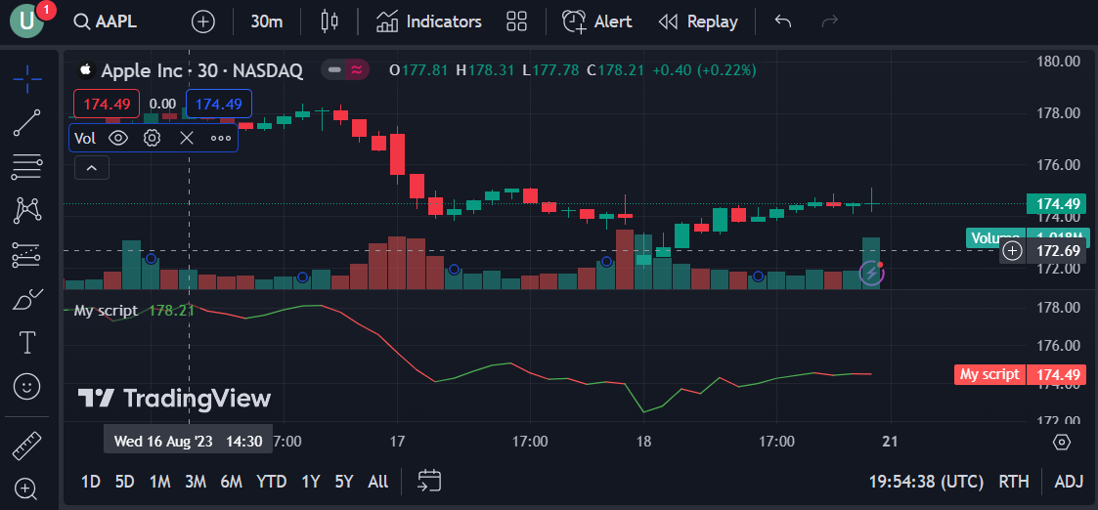Viewport: 1098px width, 510px height.
Task: Open the 30m interval dropdown
Action: pyautogui.click(x=267, y=21)
